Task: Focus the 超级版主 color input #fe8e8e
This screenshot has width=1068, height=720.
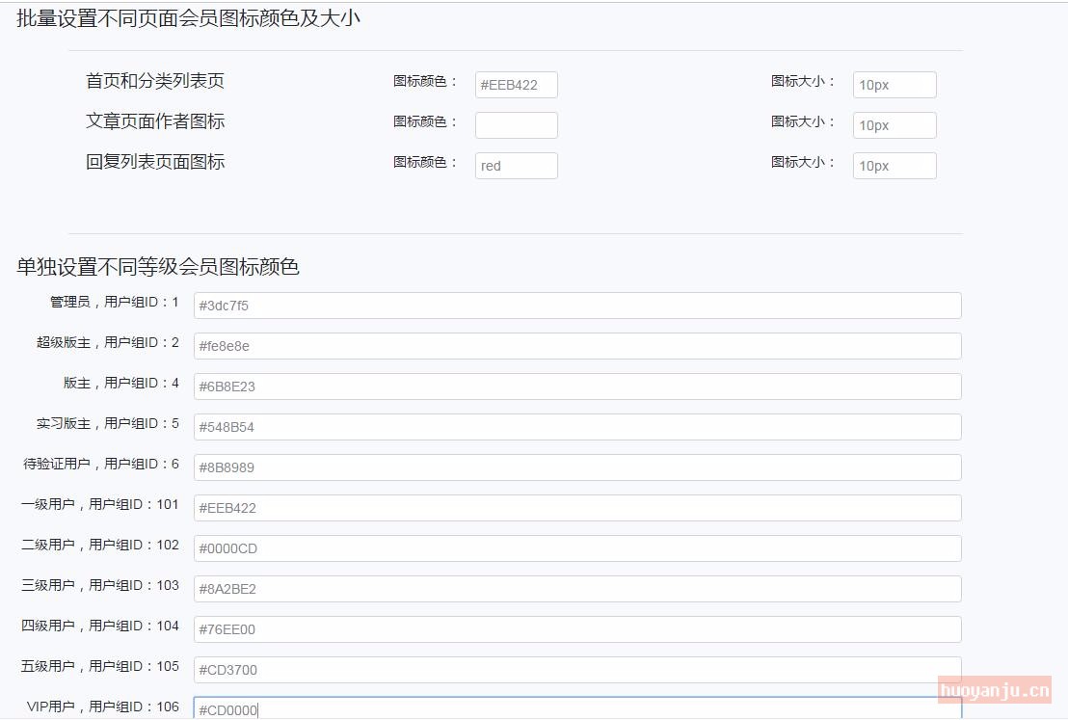Action: (576, 346)
